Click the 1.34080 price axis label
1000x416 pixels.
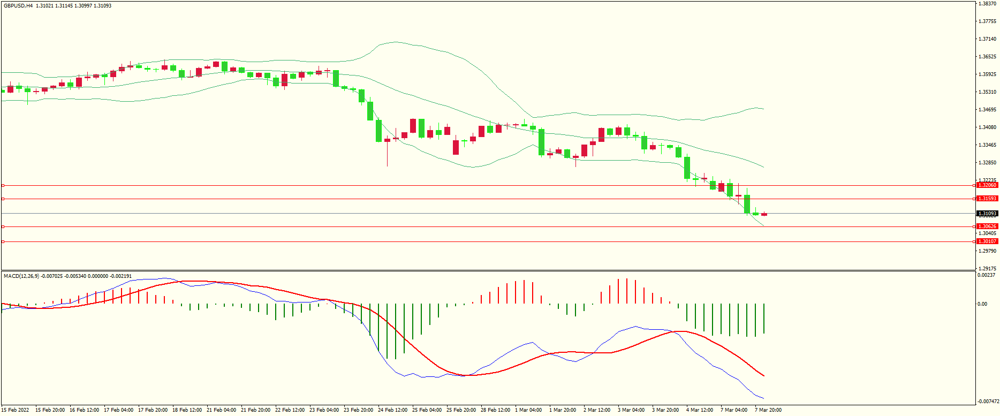[x=987, y=127]
